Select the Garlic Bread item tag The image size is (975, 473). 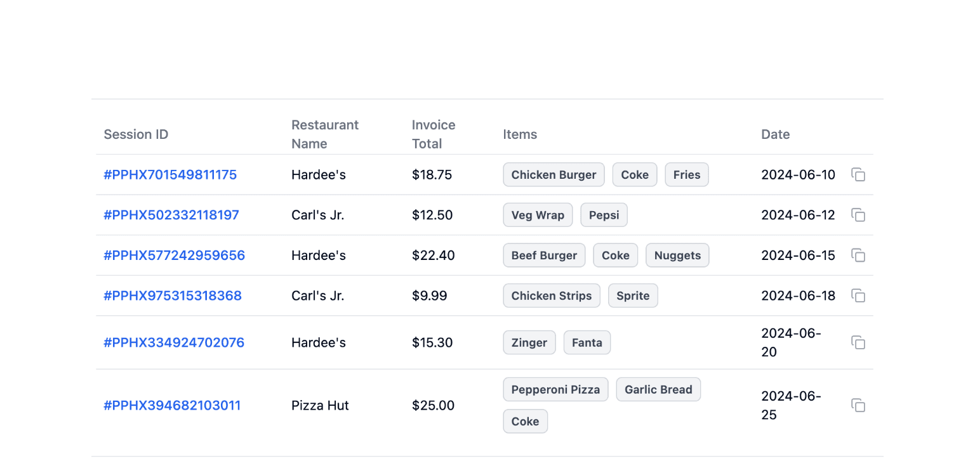click(658, 390)
